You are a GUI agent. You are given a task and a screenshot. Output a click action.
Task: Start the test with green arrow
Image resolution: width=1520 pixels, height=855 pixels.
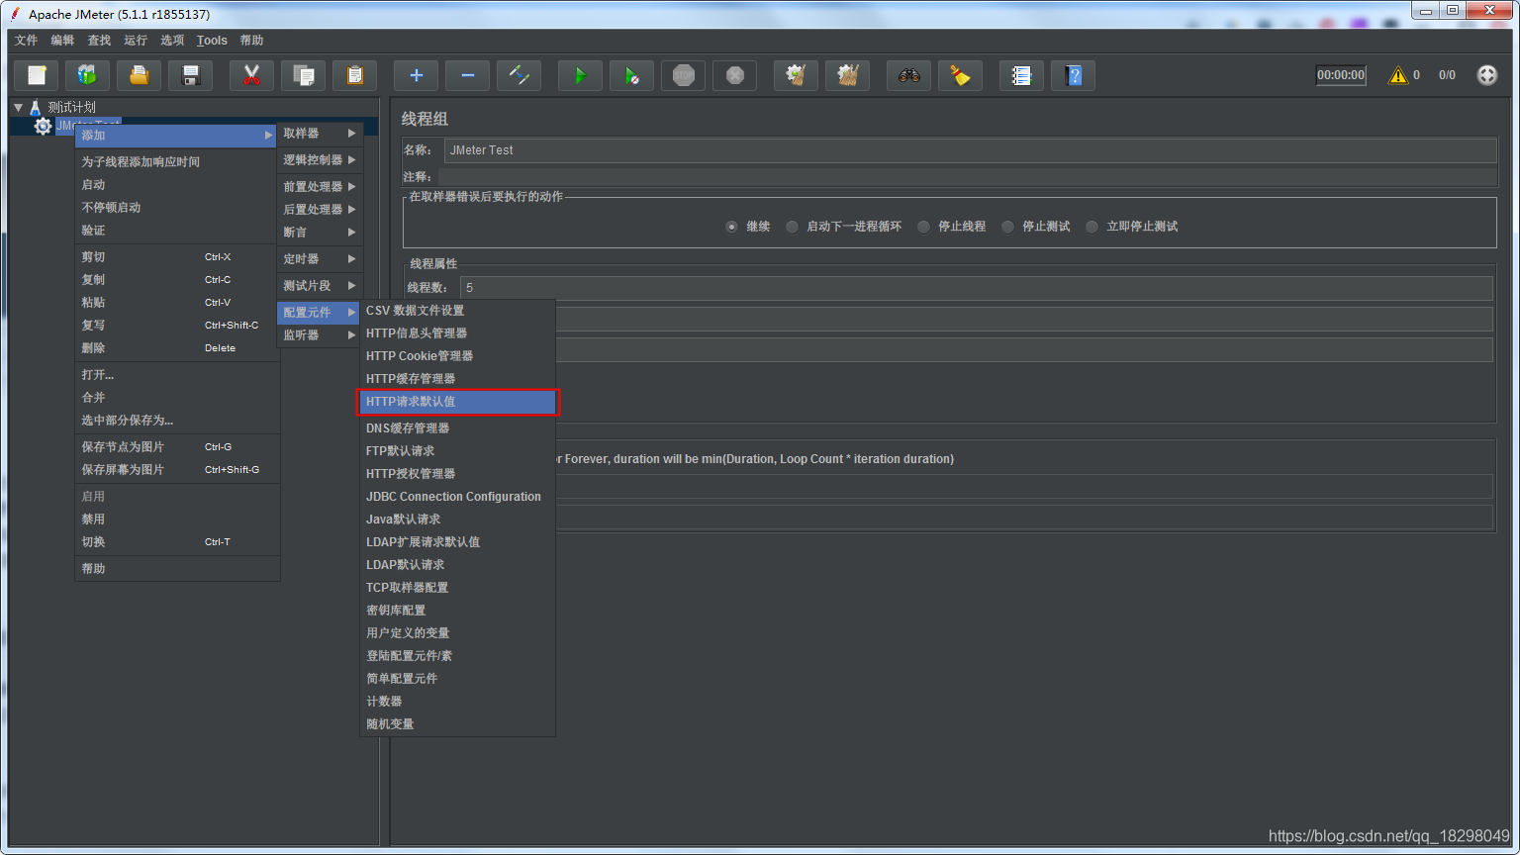point(581,75)
